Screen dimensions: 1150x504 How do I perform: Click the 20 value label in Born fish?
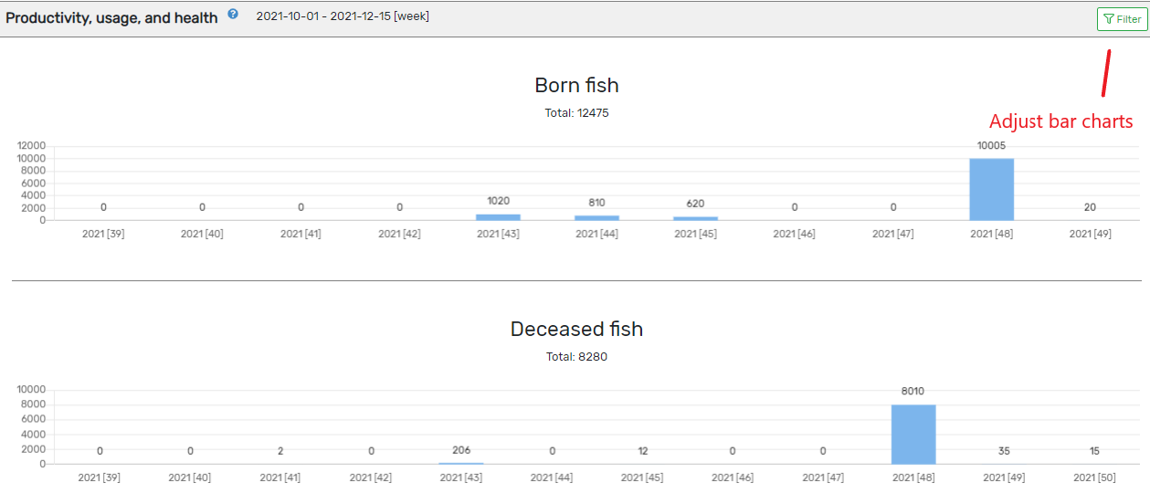point(1090,207)
